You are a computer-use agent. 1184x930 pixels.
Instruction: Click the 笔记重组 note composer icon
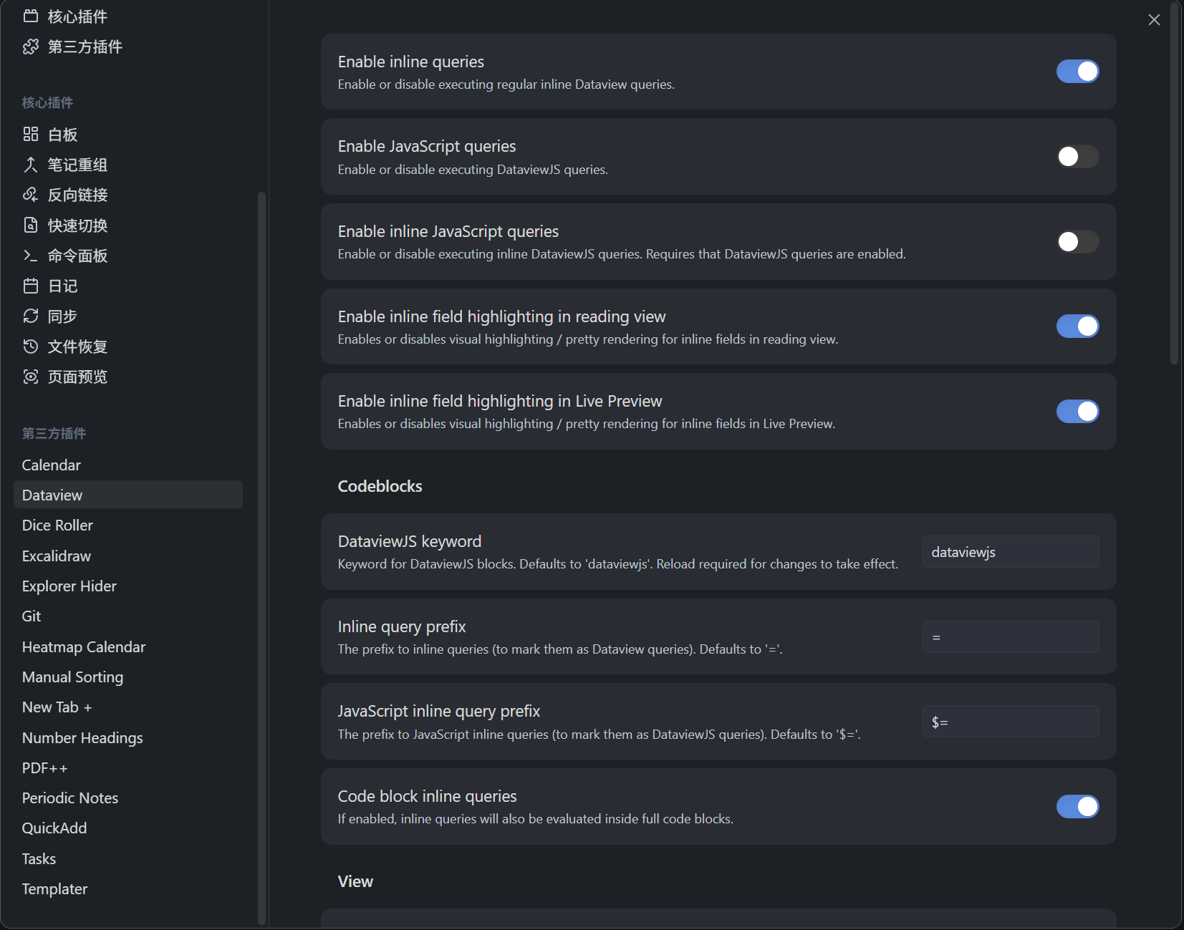(31, 165)
